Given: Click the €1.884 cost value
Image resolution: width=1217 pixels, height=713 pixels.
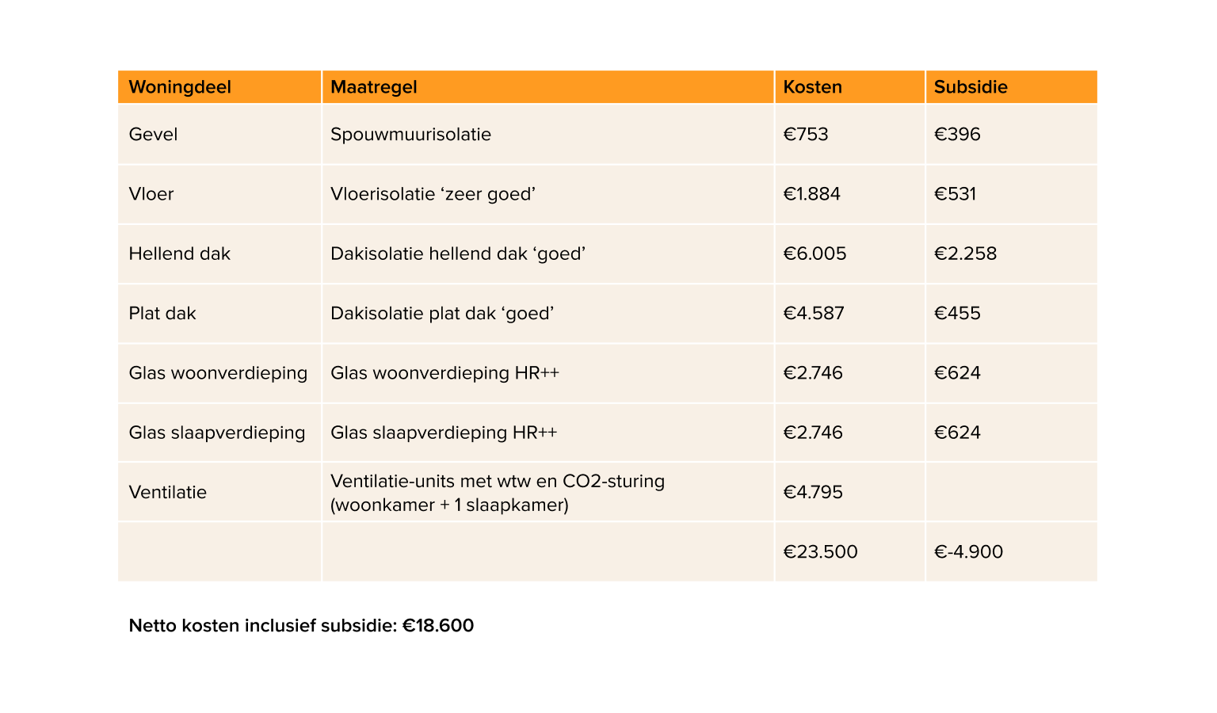Looking at the screenshot, I should [812, 194].
